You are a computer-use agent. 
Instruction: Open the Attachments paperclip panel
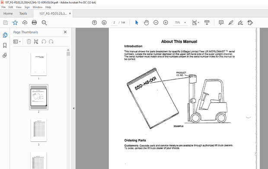point(5,55)
